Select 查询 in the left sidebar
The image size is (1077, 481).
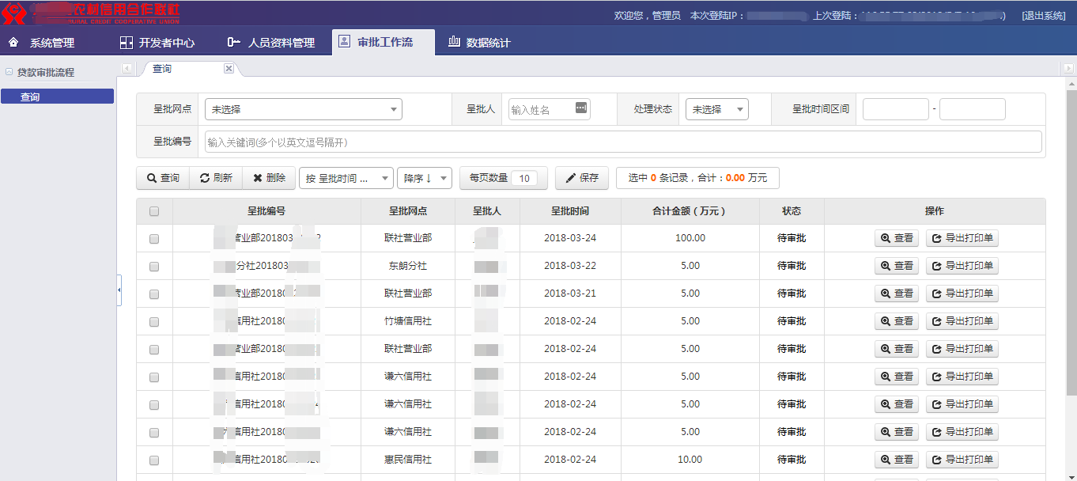click(57, 97)
